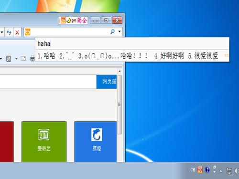
Task: Select candidate 4 好啊好啊
Action: click(x=169, y=56)
